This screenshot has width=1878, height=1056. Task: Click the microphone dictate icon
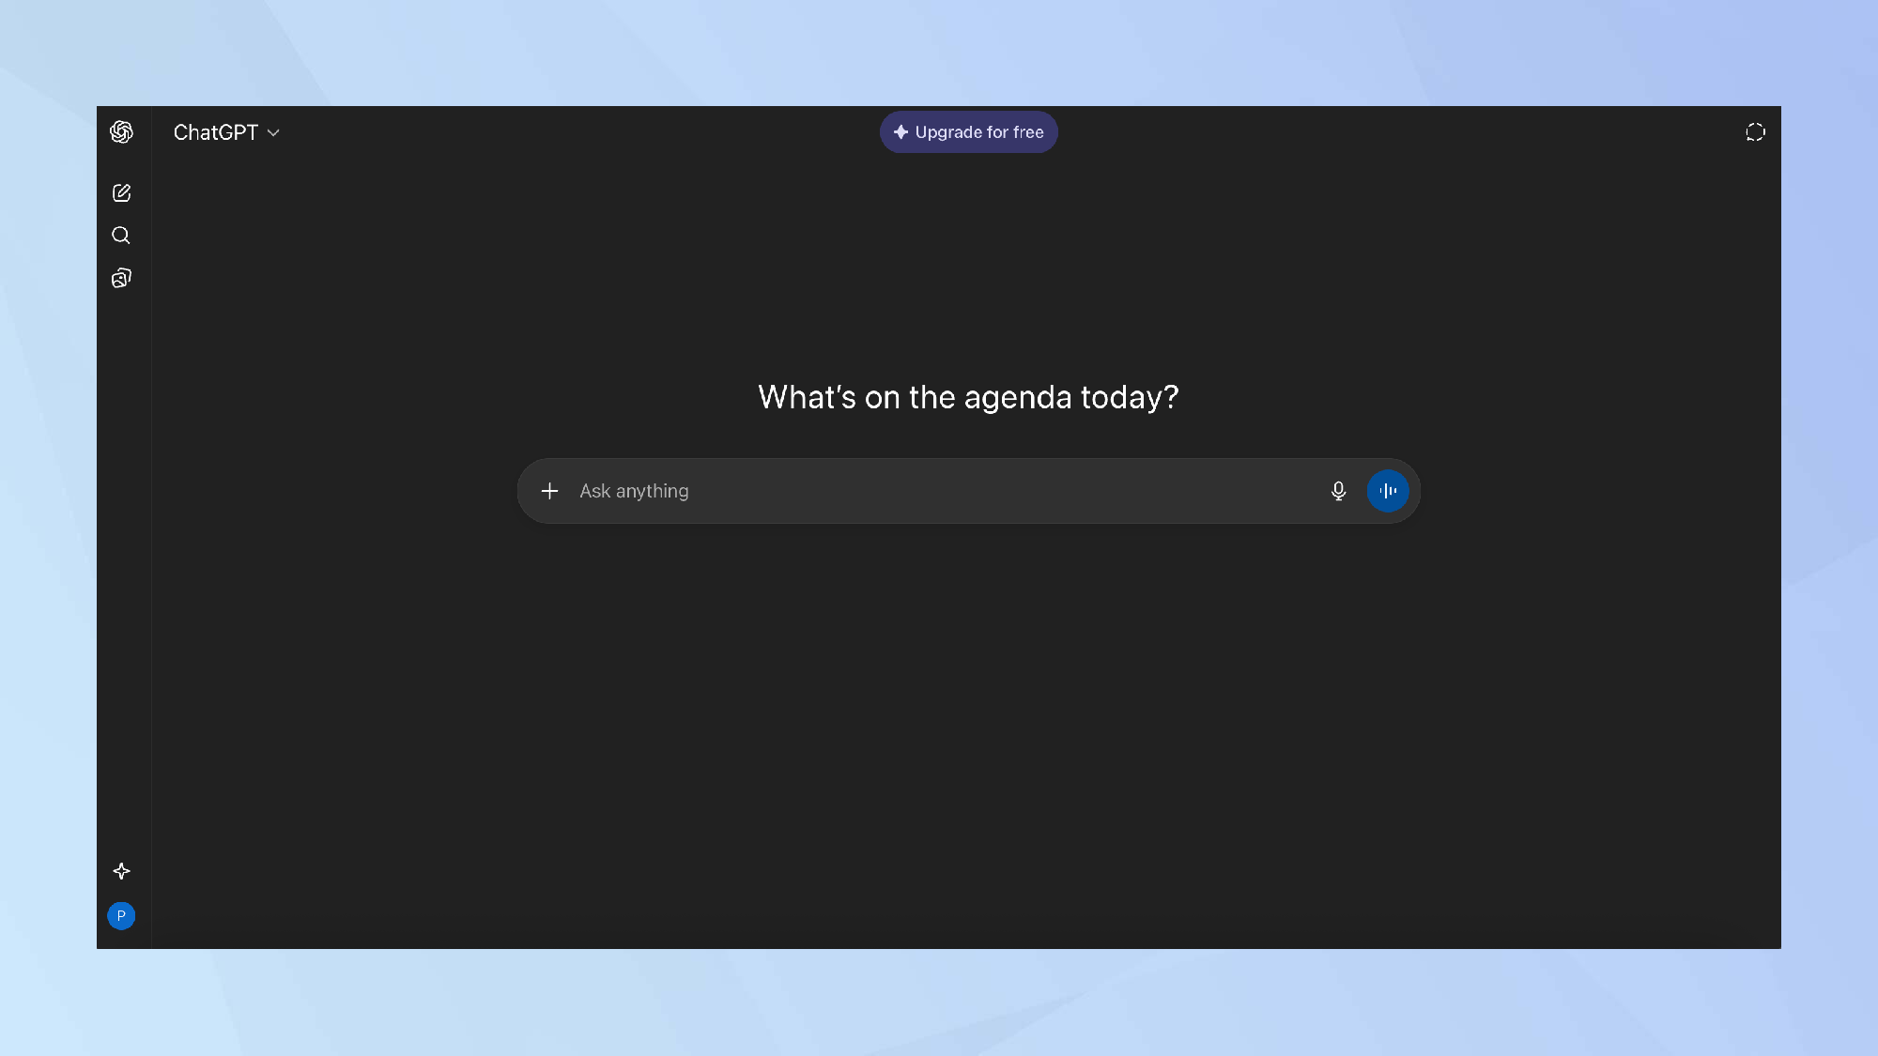coord(1338,491)
